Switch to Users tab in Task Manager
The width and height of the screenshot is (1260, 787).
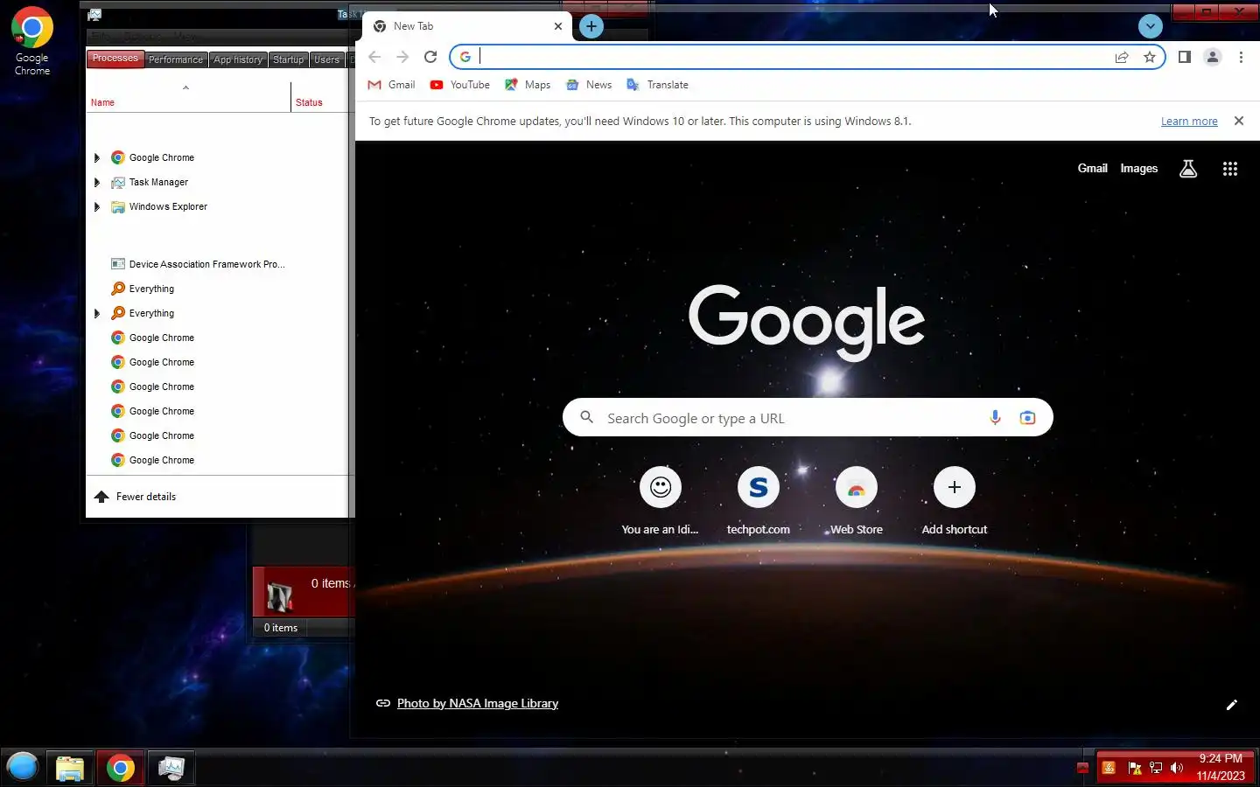point(326,59)
